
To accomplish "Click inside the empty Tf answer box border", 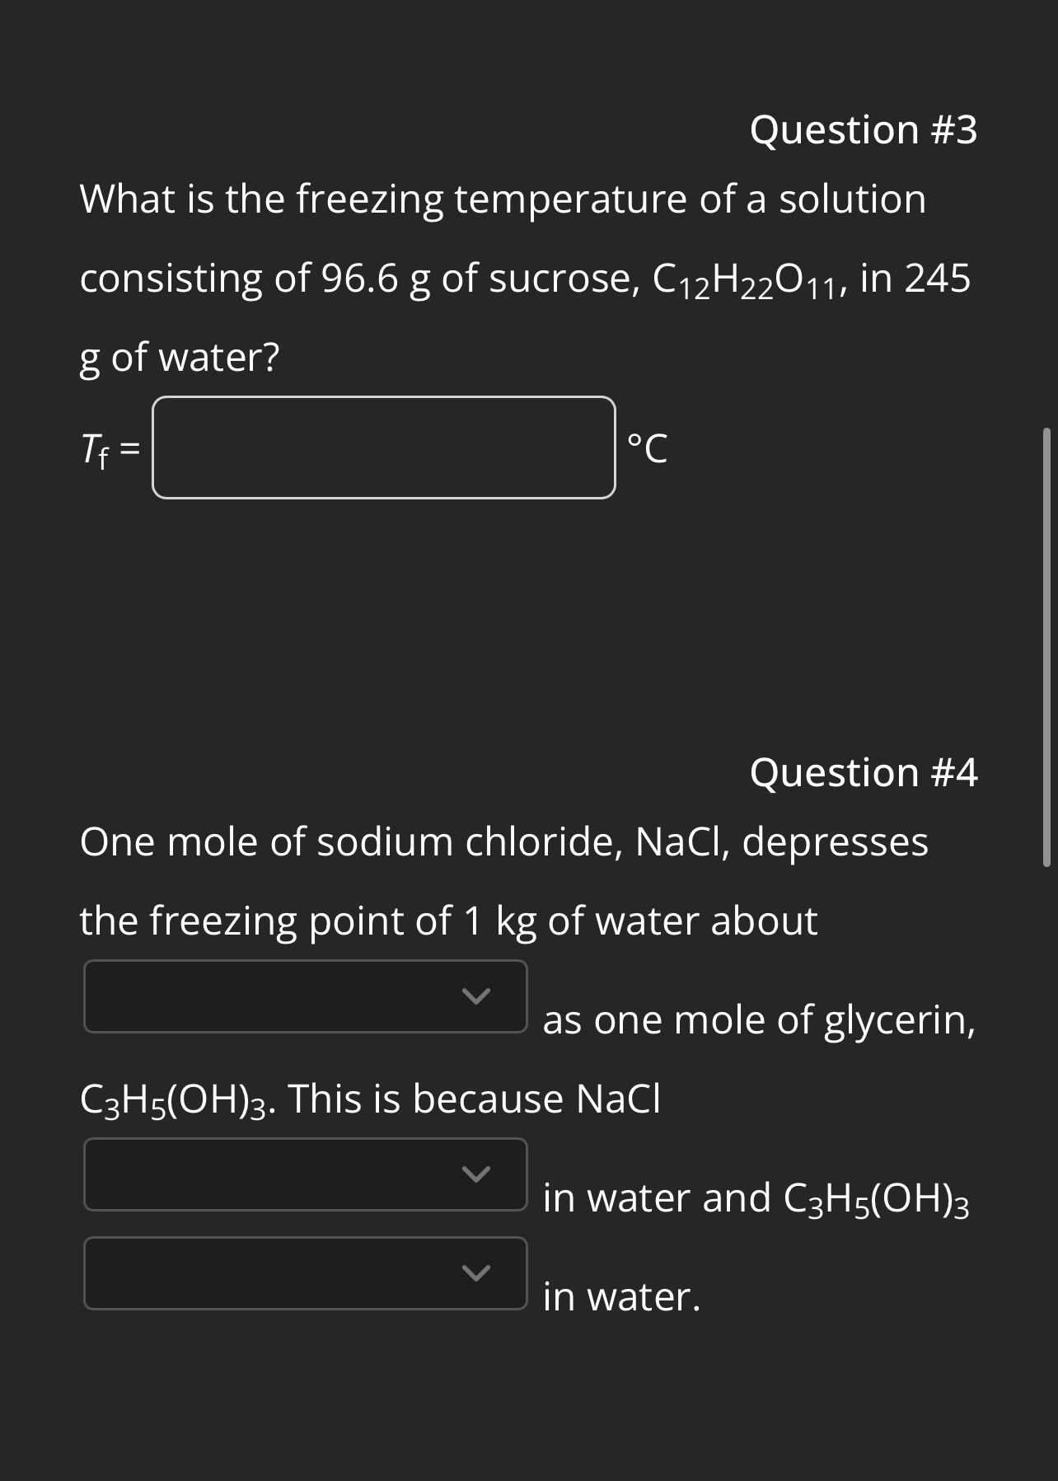I will 384,449.
